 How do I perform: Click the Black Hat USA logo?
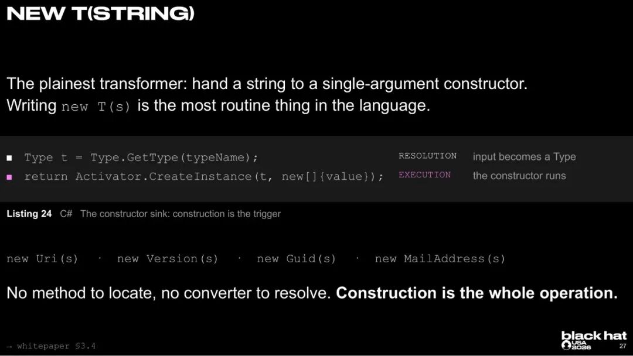pyautogui.click(x=593, y=340)
